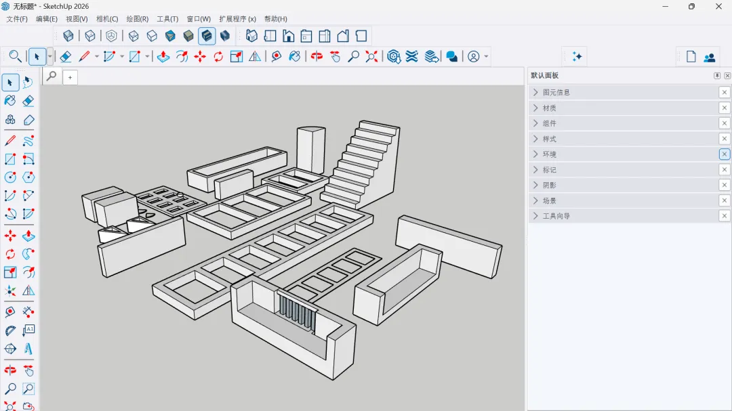This screenshot has height=411, width=732.
Task: Activate the Axes tool
Action: [x=9, y=290]
